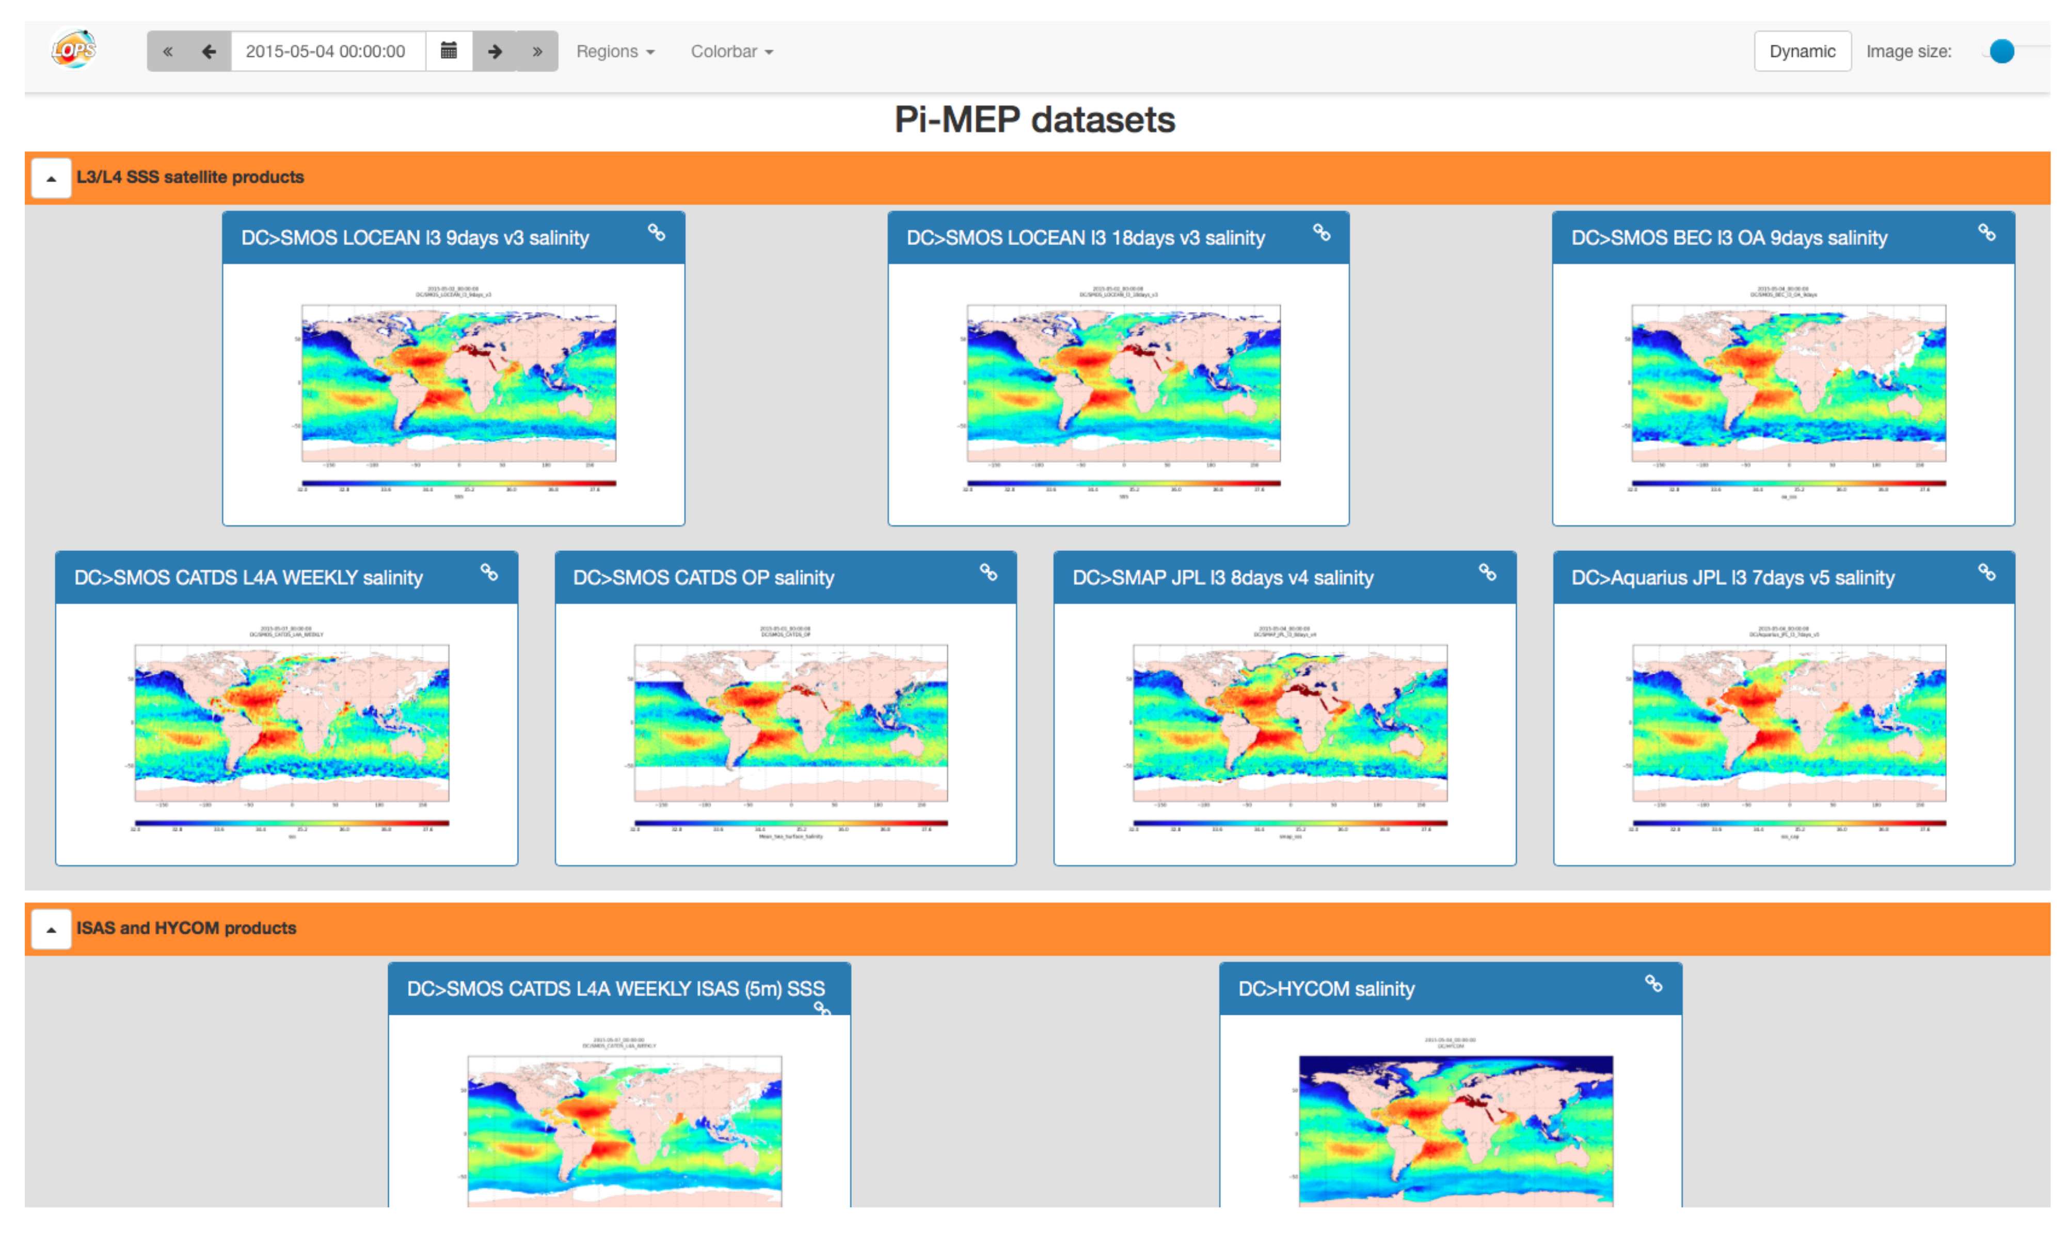
Task: Open the Colorbar dropdown menu
Action: [731, 52]
